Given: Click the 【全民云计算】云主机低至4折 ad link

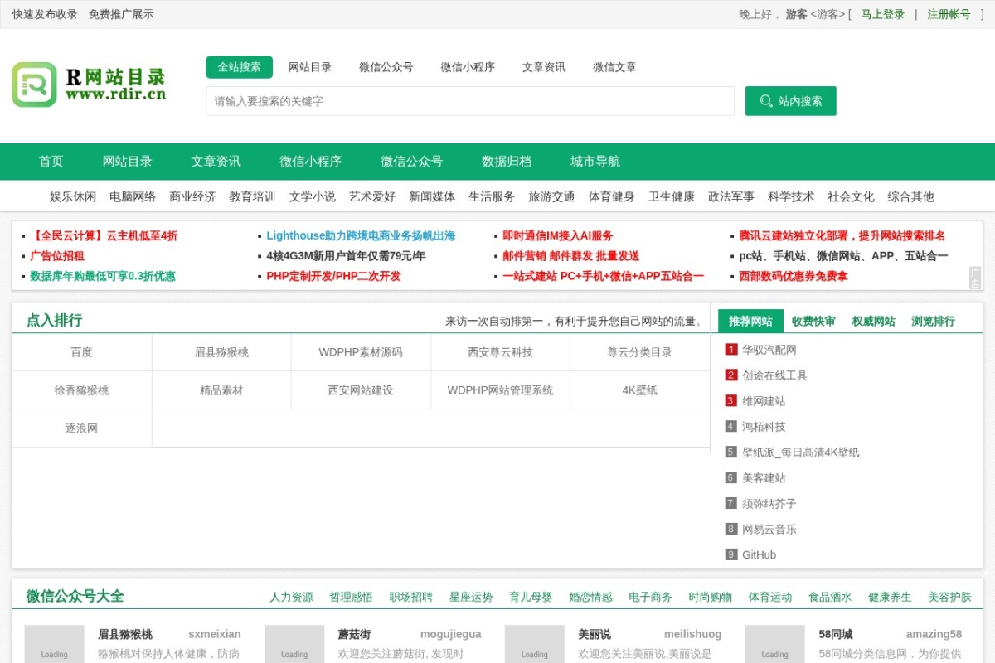Looking at the screenshot, I should click(x=104, y=235).
